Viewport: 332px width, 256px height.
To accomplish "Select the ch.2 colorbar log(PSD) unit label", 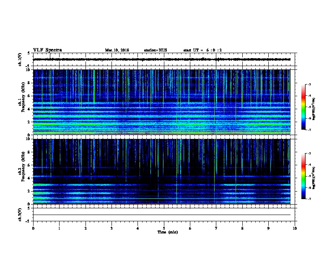I will click(x=314, y=178).
